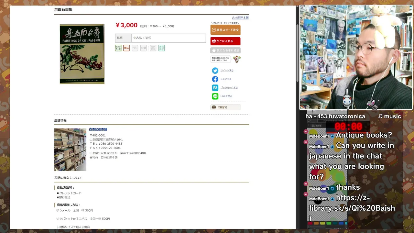Click the 山梨県公安委員会許可 license number line
The height and width of the screenshot is (233, 414).
point(118,153)
